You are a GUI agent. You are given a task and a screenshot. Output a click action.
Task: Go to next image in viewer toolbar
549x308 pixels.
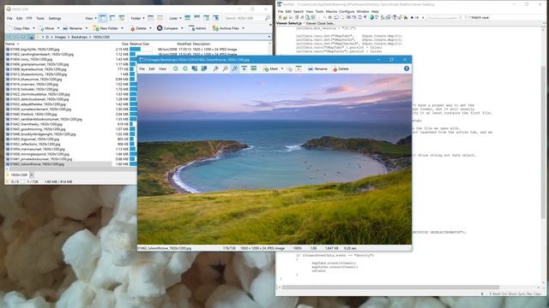185,68
